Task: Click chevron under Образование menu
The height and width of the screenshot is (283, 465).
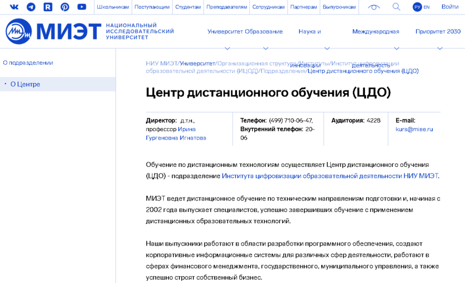Action: pyautogui.click(x=265, y=48)
